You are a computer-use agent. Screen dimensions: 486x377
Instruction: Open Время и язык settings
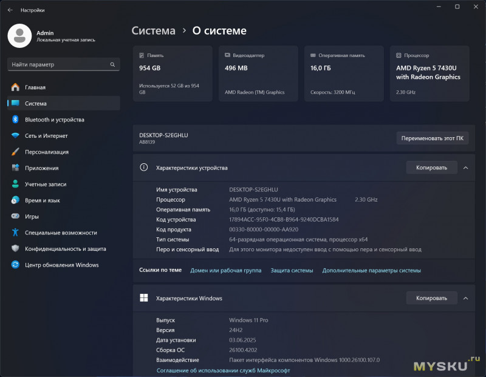tap(64, 200)
